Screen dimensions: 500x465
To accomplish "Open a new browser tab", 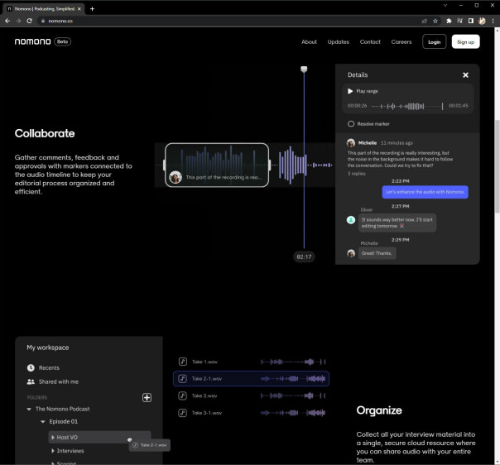I will point(92,9).
